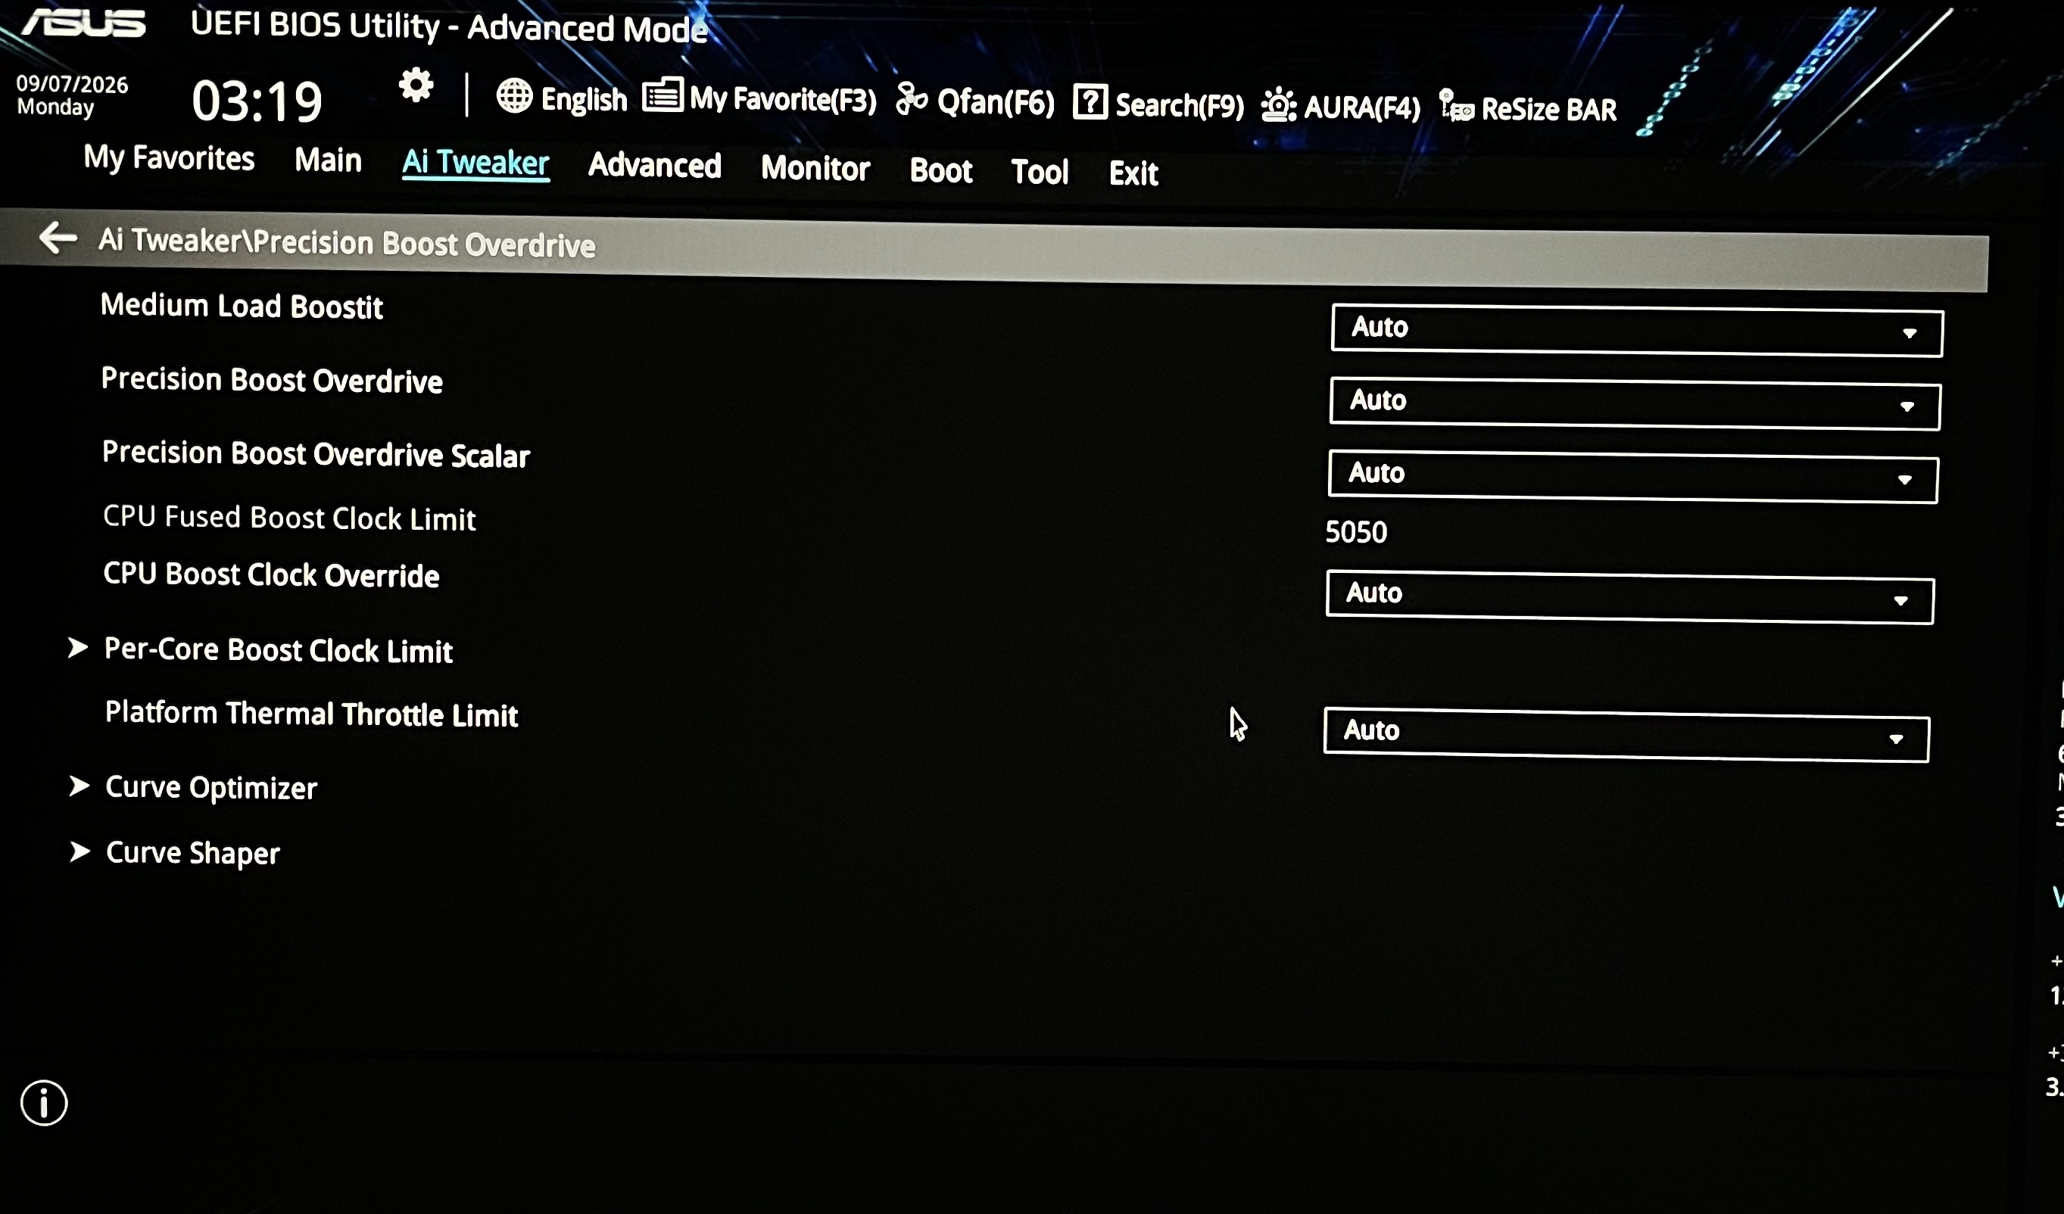This screenshot has height=1214, width=2064.
Task: Click the info icon at bottom left
Action: tap(44, 1103)
